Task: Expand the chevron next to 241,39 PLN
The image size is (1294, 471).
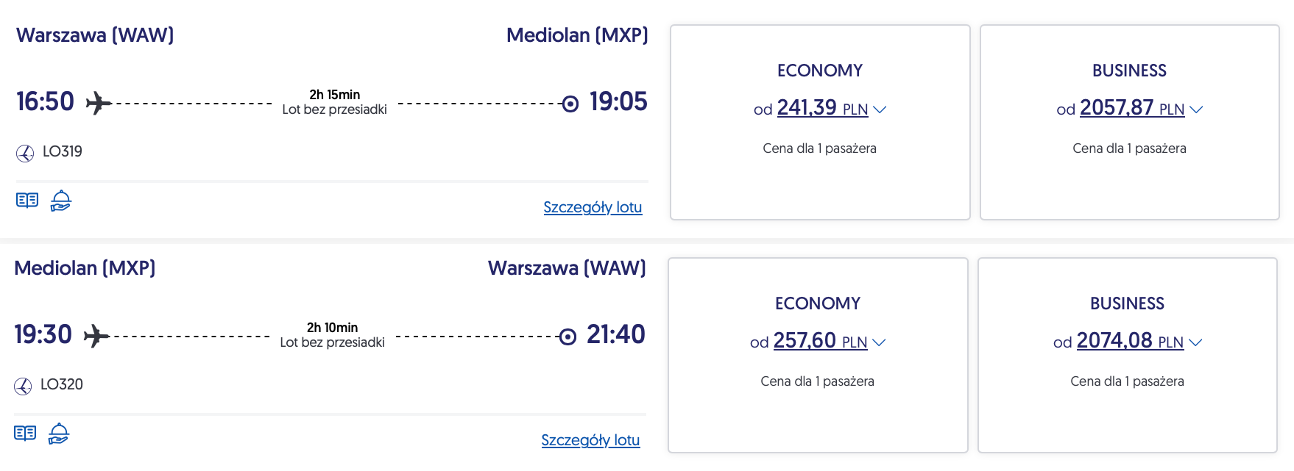Action: click(x=880, y=109)
